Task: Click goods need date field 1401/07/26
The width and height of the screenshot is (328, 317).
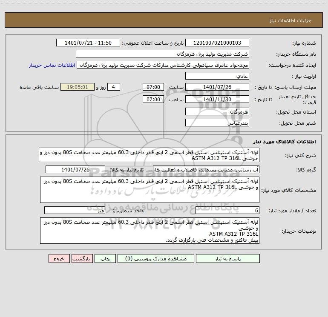Action: 75,169
